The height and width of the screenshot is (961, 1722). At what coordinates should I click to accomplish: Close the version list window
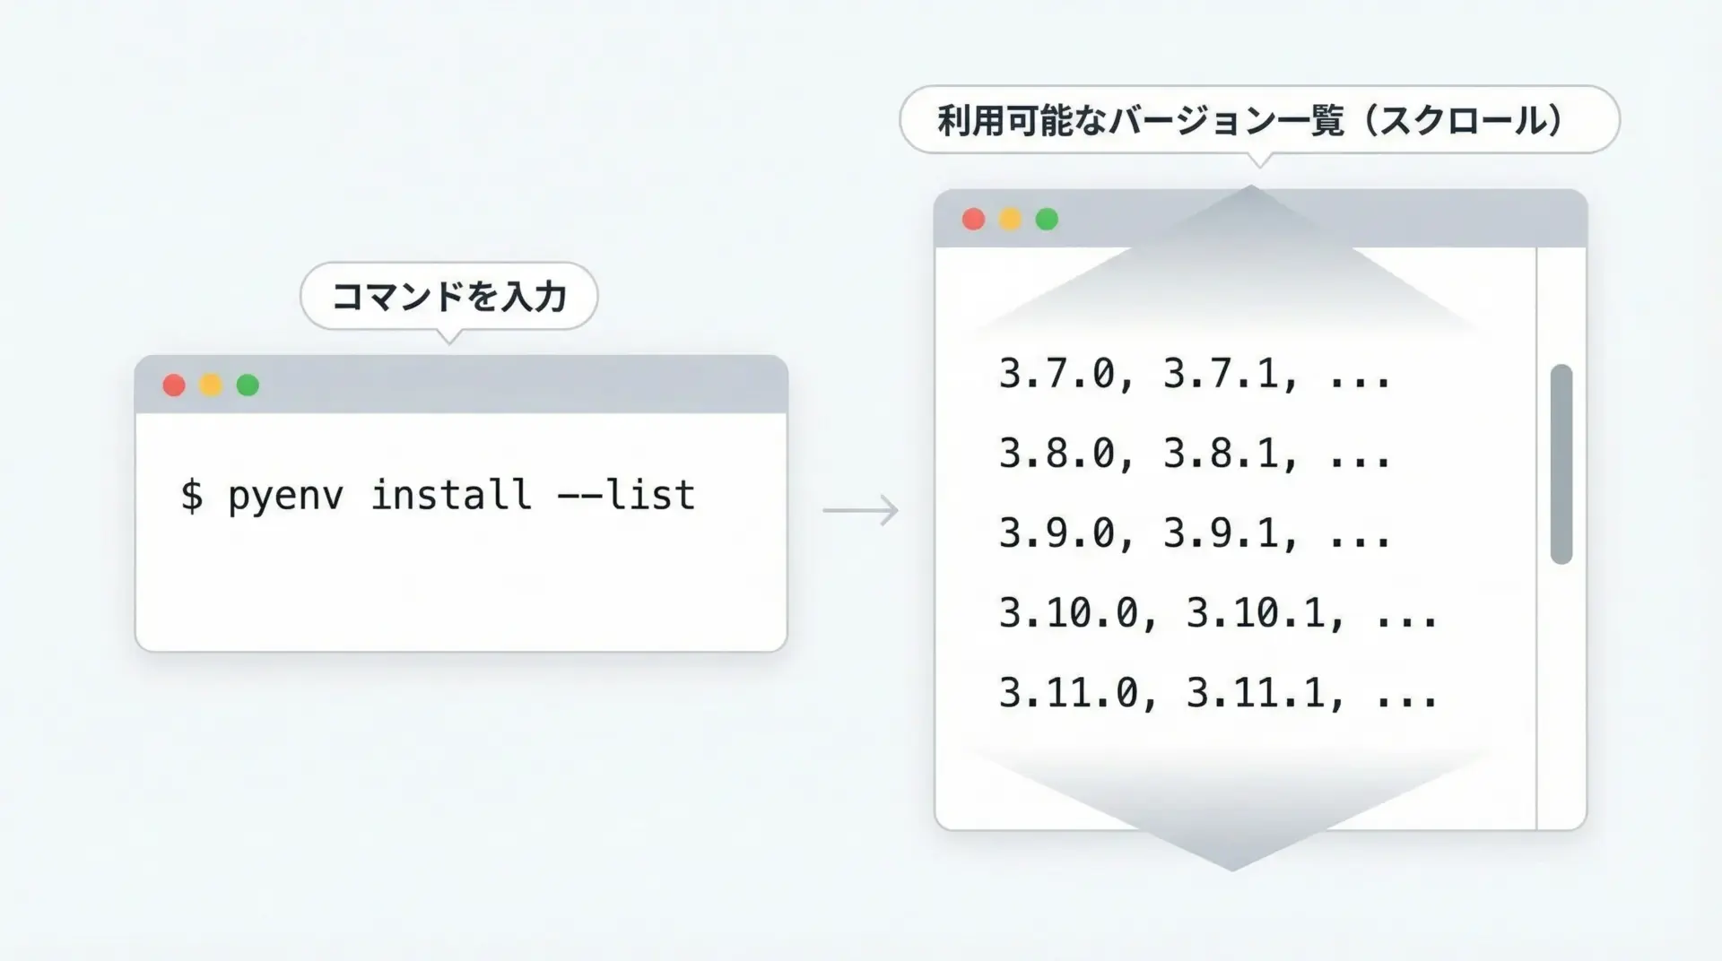(973, 220)
